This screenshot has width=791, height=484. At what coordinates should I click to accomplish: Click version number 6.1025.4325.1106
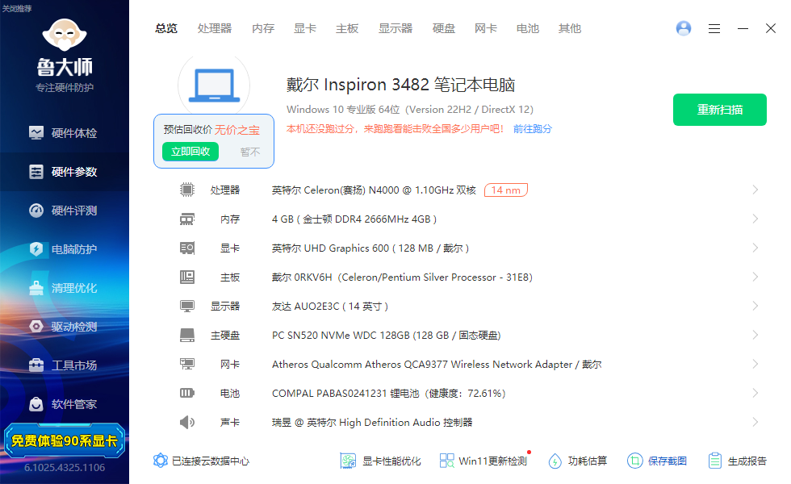click(x=65, y=467)
